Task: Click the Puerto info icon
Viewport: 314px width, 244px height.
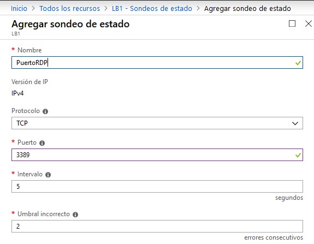Action: [x=42, y=143]
